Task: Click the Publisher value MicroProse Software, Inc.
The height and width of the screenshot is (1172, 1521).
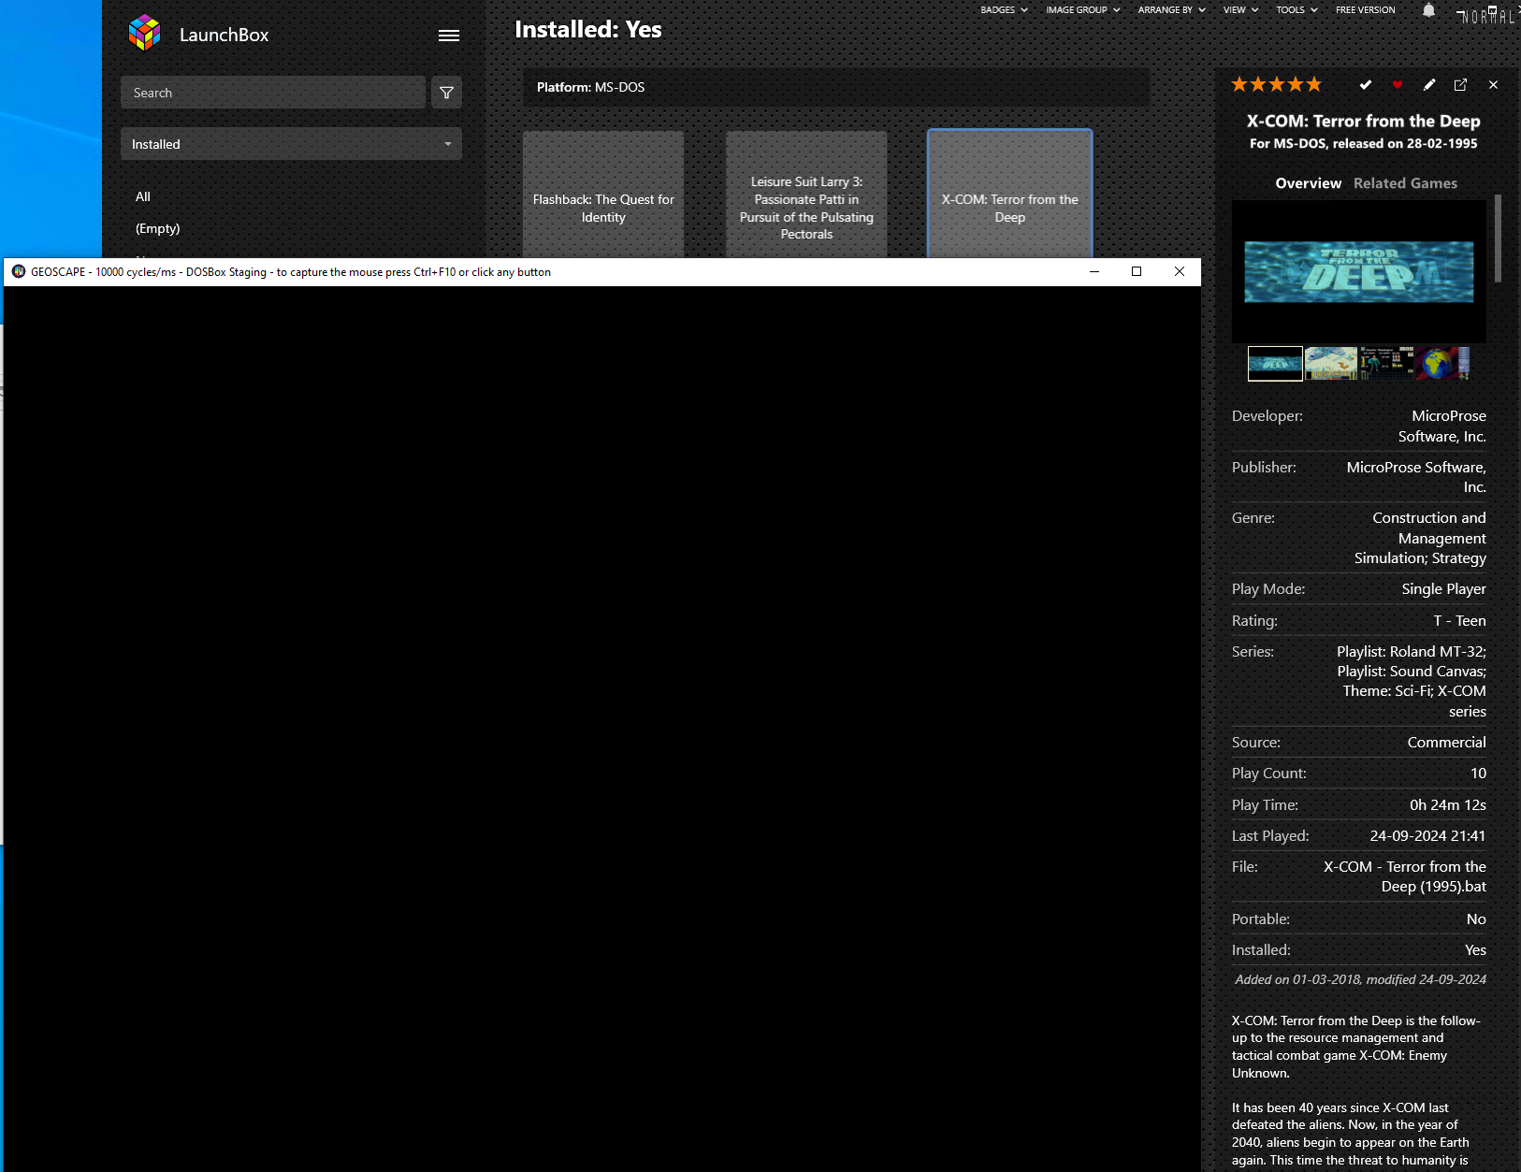Action: click(1416, 477)
